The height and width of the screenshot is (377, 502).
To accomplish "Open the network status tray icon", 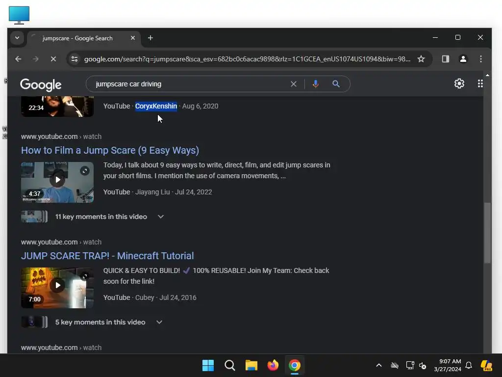I will (x=410, y=365).
